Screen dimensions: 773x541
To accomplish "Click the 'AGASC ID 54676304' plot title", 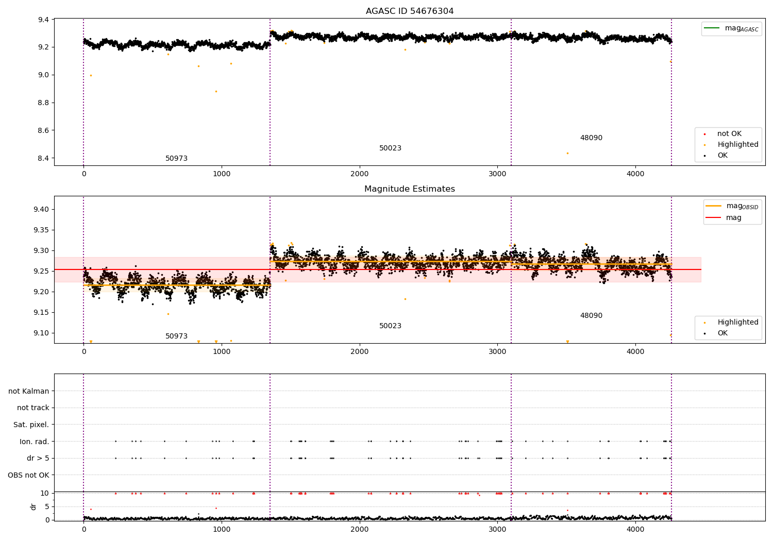I will (410, 11).
